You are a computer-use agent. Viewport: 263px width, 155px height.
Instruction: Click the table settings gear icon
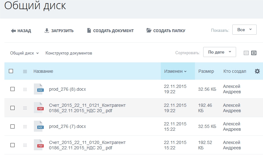click(257, 71)
